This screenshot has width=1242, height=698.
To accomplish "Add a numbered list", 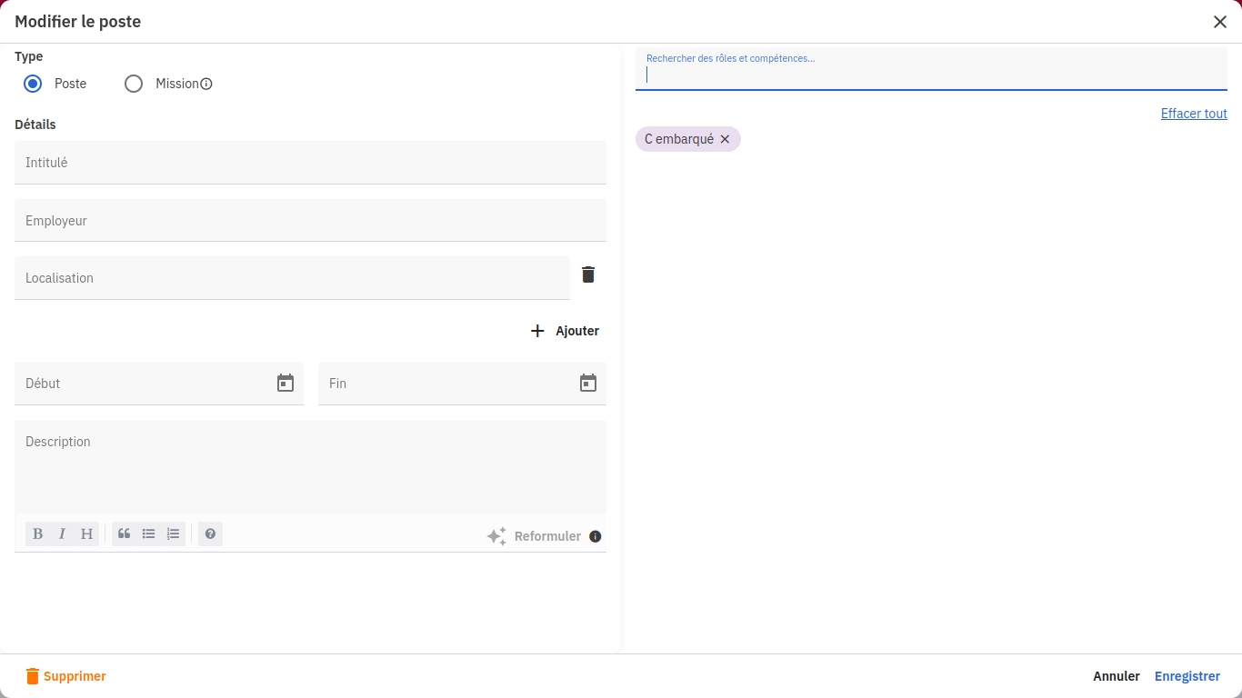I will tap(173, 534).
